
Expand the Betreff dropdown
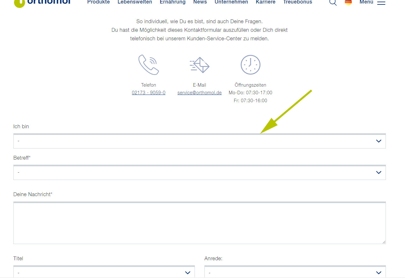coord(200,172)
